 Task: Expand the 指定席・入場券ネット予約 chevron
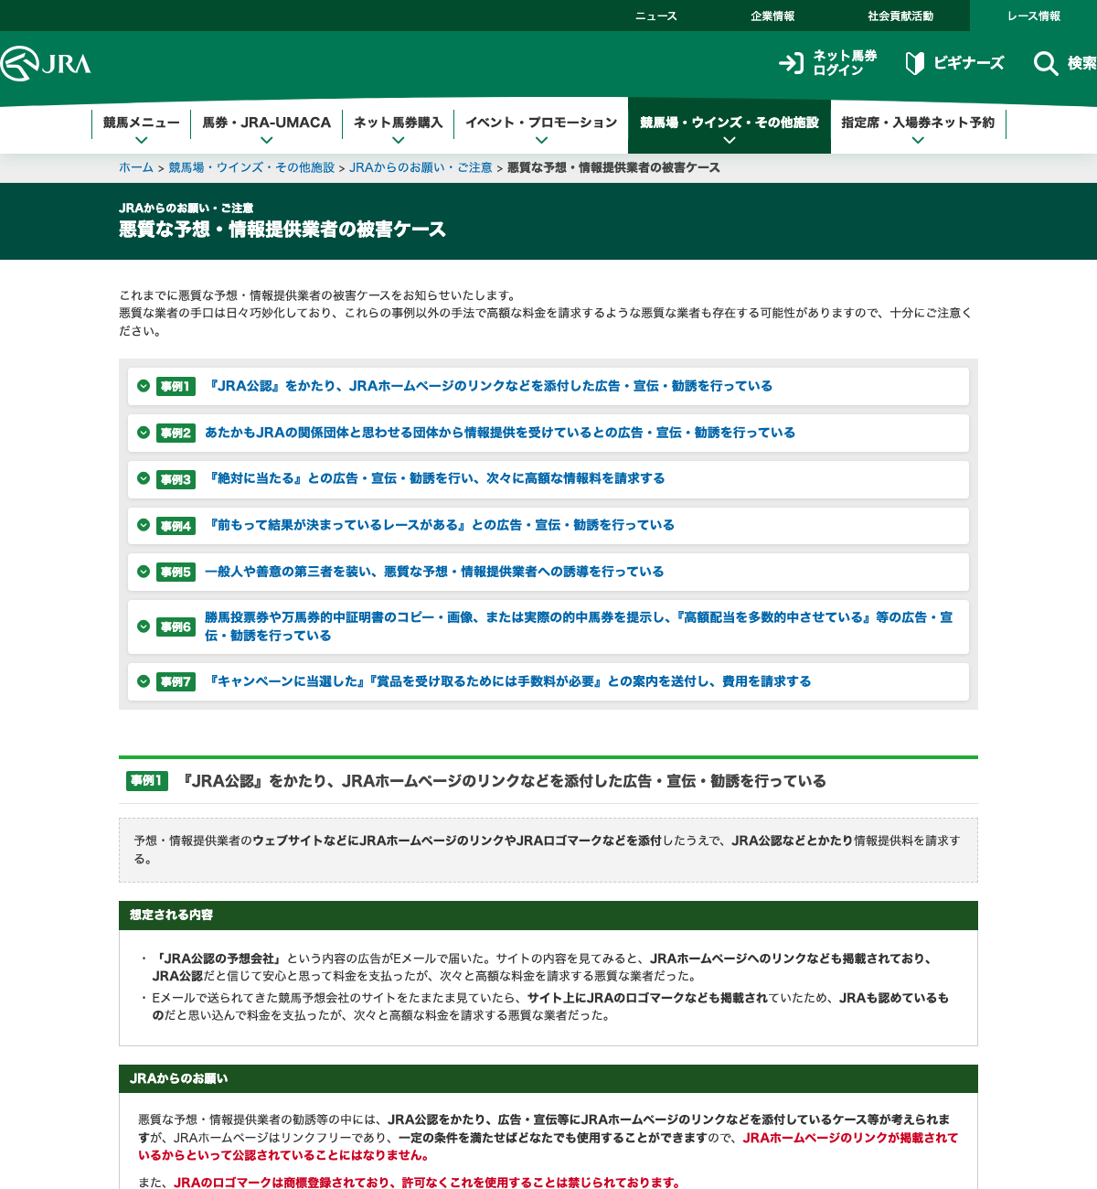pyautogui.click(x=918, y=140)
